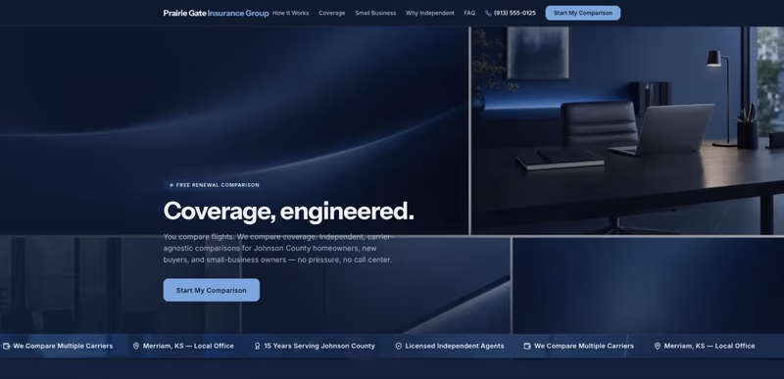Click the Free Renewal Comparison badge
Image resolution: width=784 pixels, height=379 pixels.
[214, 185]
